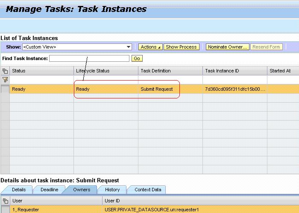
Task: Select the first empty row selector below Ready
Action: click(x=5, y=98)
